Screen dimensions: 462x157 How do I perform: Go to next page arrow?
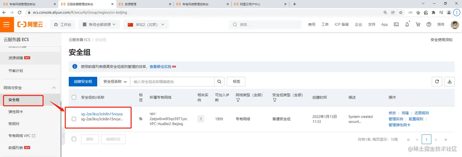[436, 139]
